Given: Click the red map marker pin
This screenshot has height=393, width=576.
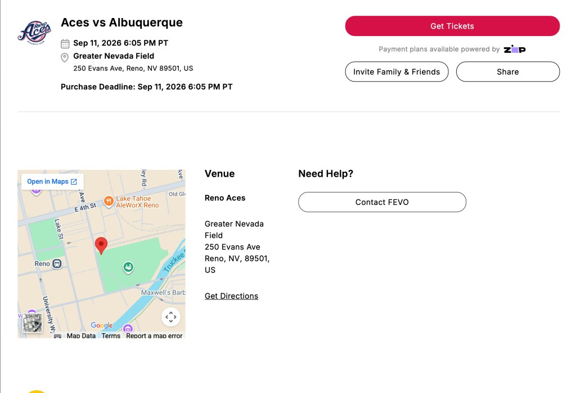Looking at the screenshot, I should (101, 245).
